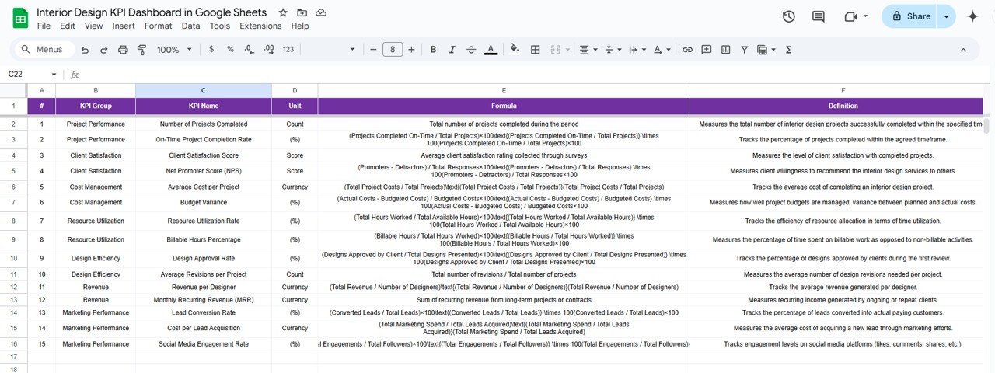Open filter views dropdown

click(x=766, y=50)
